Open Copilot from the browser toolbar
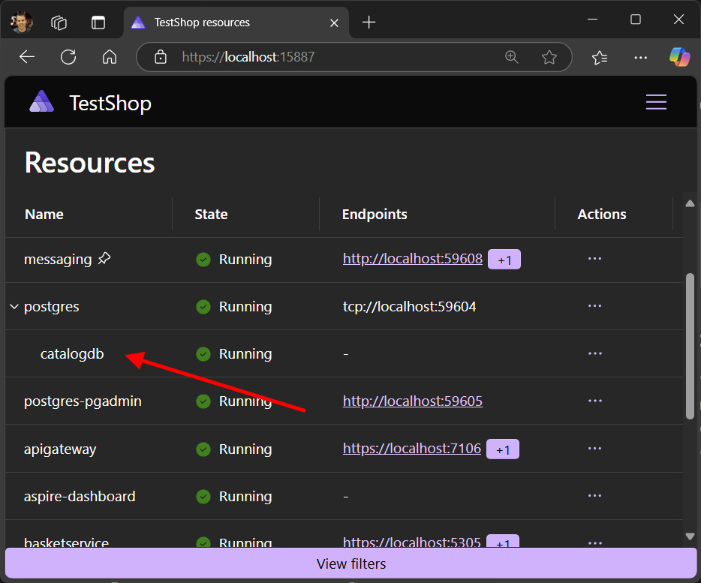This screenshot has width=701, height=583. 678,56
